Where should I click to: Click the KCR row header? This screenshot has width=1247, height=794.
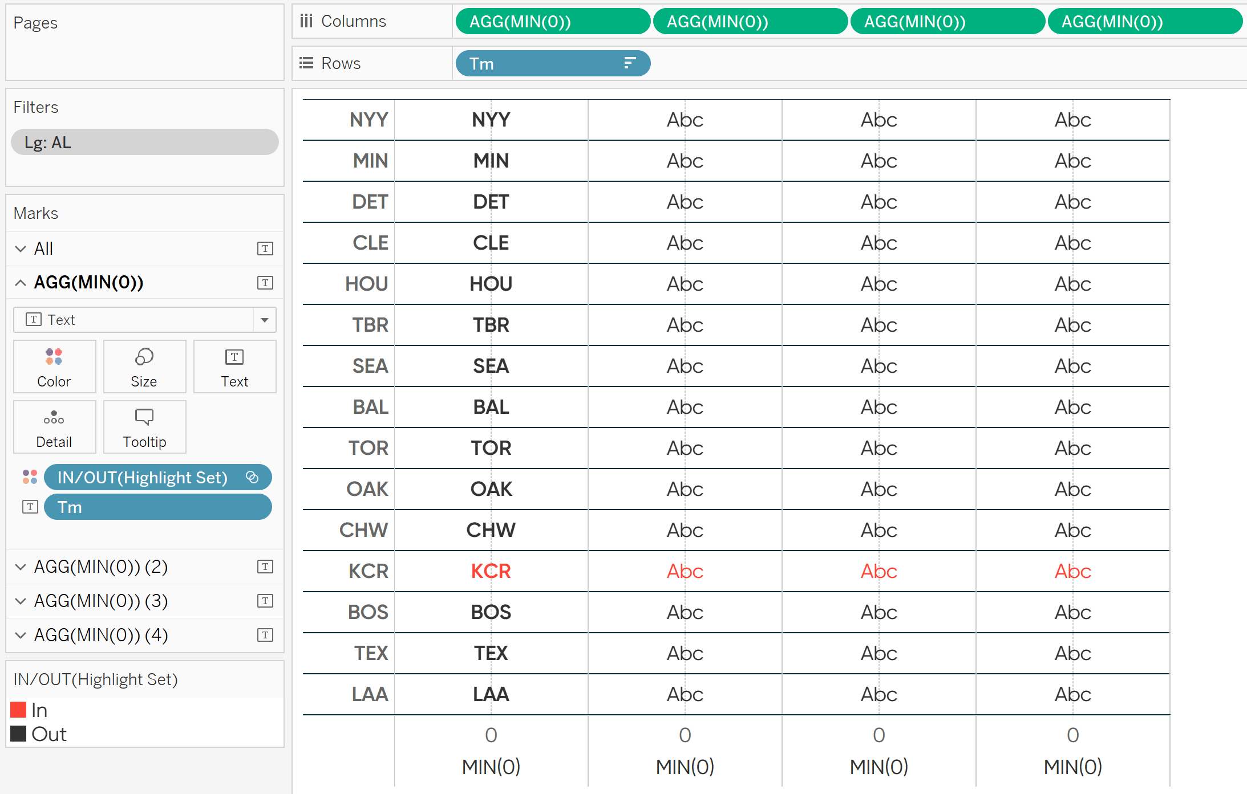click(x=369, y=571)
